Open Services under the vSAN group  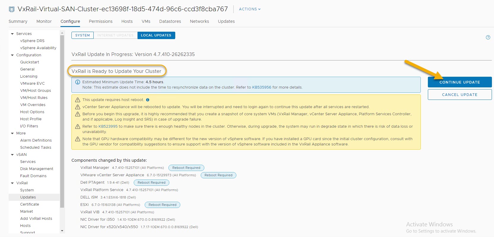28,162
